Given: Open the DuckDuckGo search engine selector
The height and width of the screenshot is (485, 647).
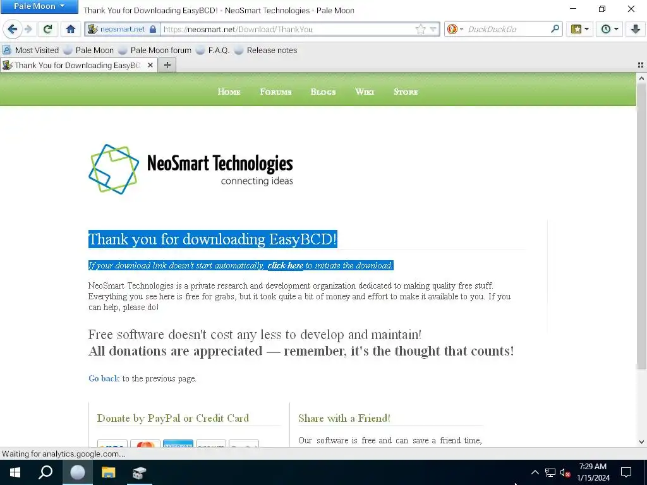Looking at the screenshot, I should pos(456,29).
